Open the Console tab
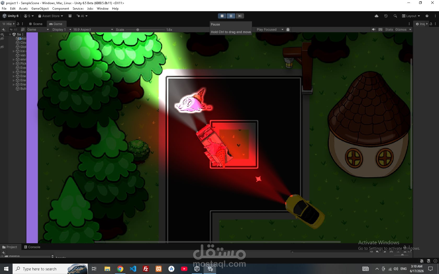Screen dimensions: 439x274 tap(32, 247)
